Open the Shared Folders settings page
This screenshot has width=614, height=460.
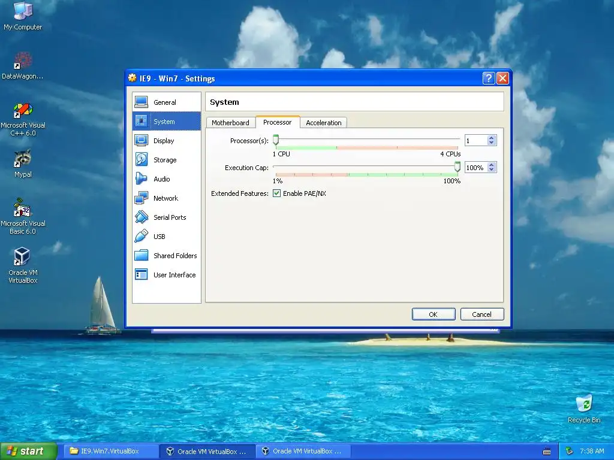click(x=167, y=255)
